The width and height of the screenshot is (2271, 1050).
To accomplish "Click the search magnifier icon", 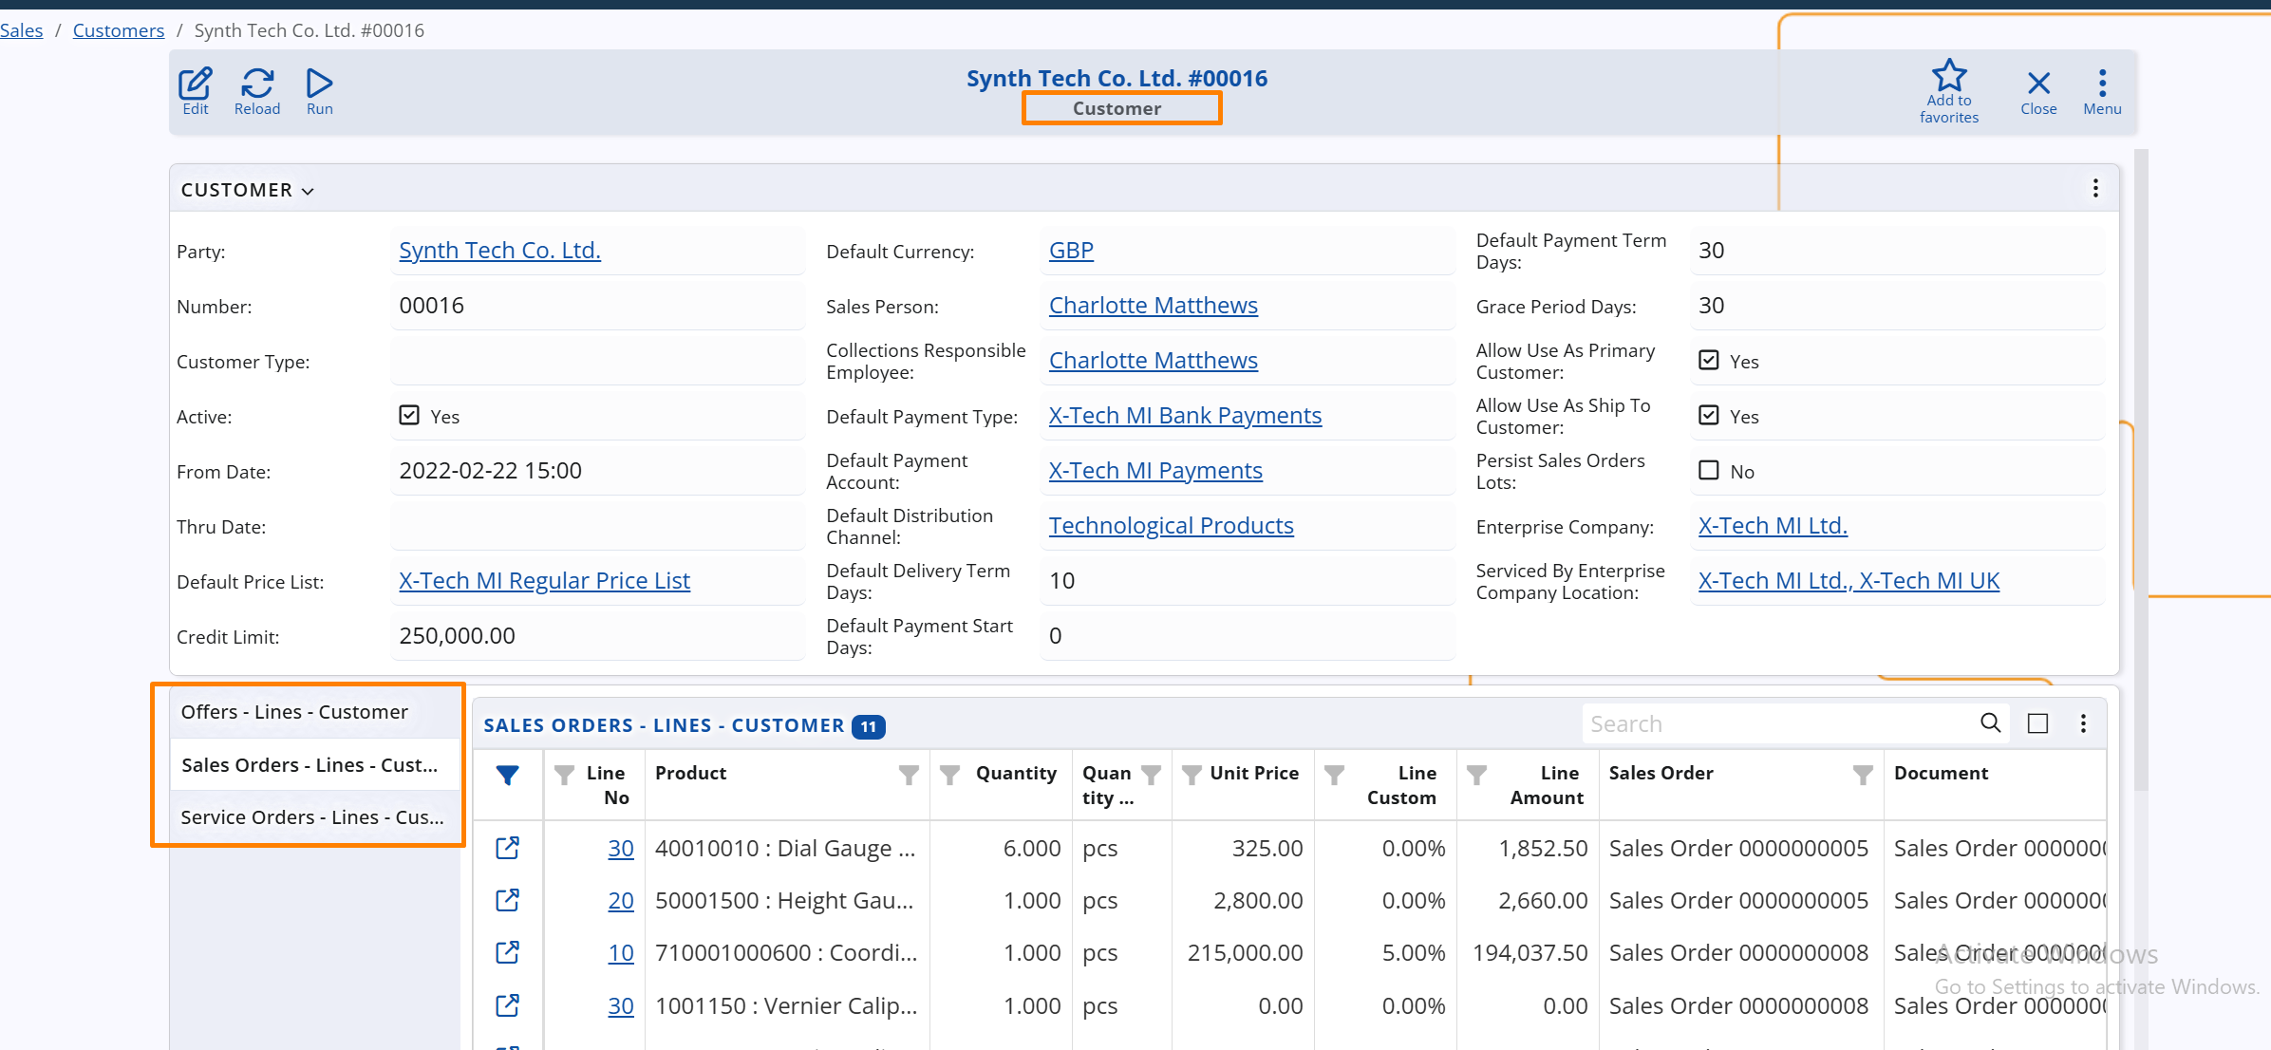I will coord(1991,723).
